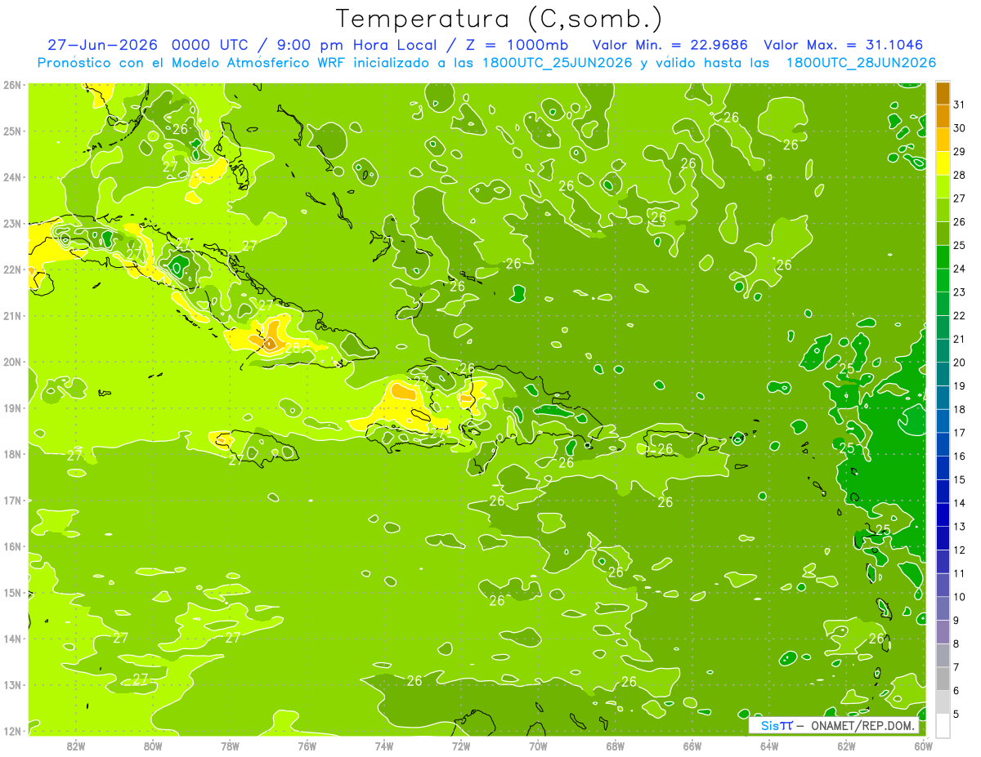
Task: Click the "74W" longitude axis label
Action: tap(384, 745)
